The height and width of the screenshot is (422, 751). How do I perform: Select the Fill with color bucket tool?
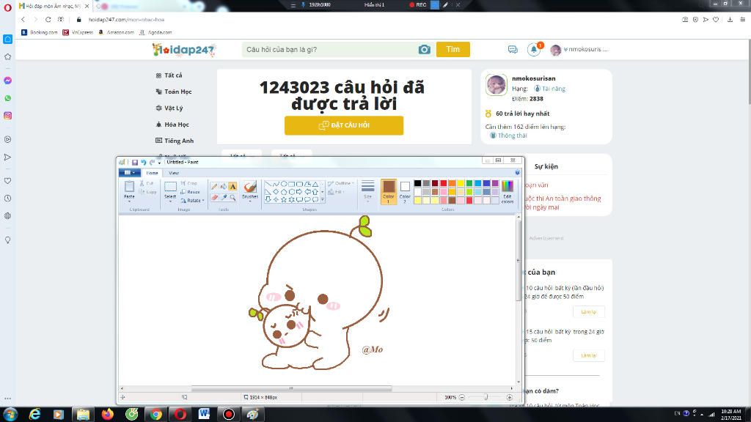coord(223,186)
